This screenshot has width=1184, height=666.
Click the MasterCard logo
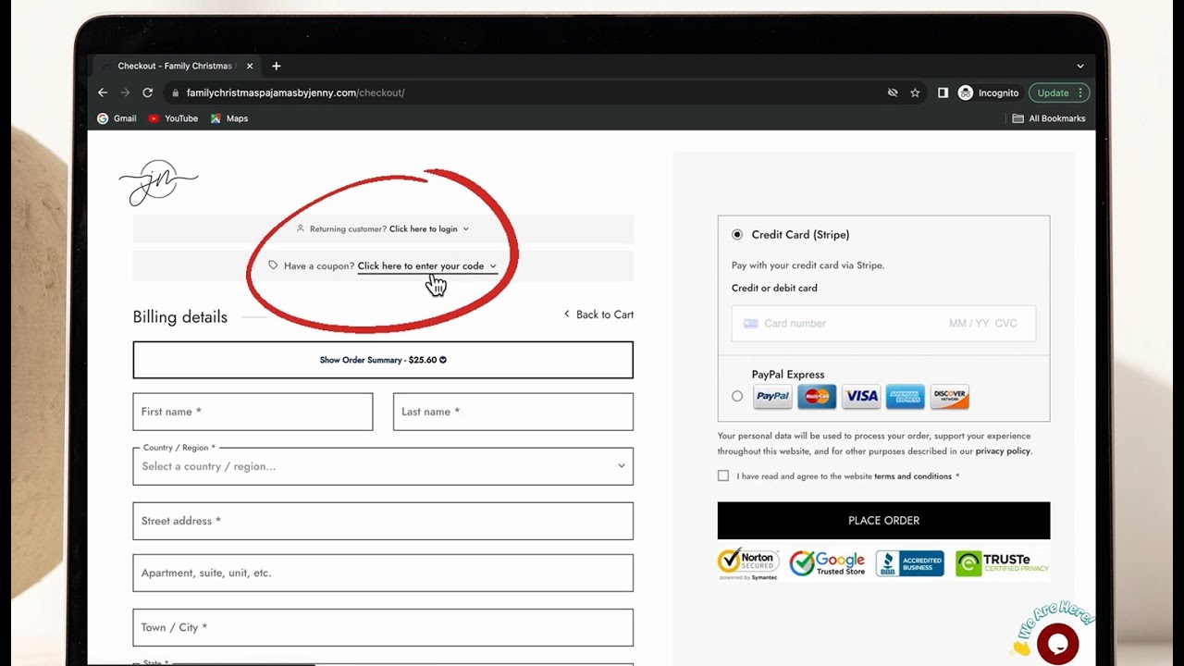[x=817, y=396]
